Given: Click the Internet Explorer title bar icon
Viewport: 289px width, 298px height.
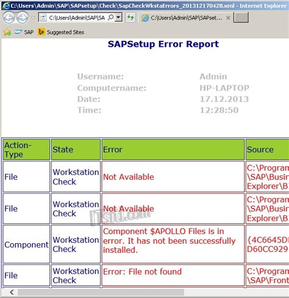Looking at the screenshot, I should pos(5,5).
